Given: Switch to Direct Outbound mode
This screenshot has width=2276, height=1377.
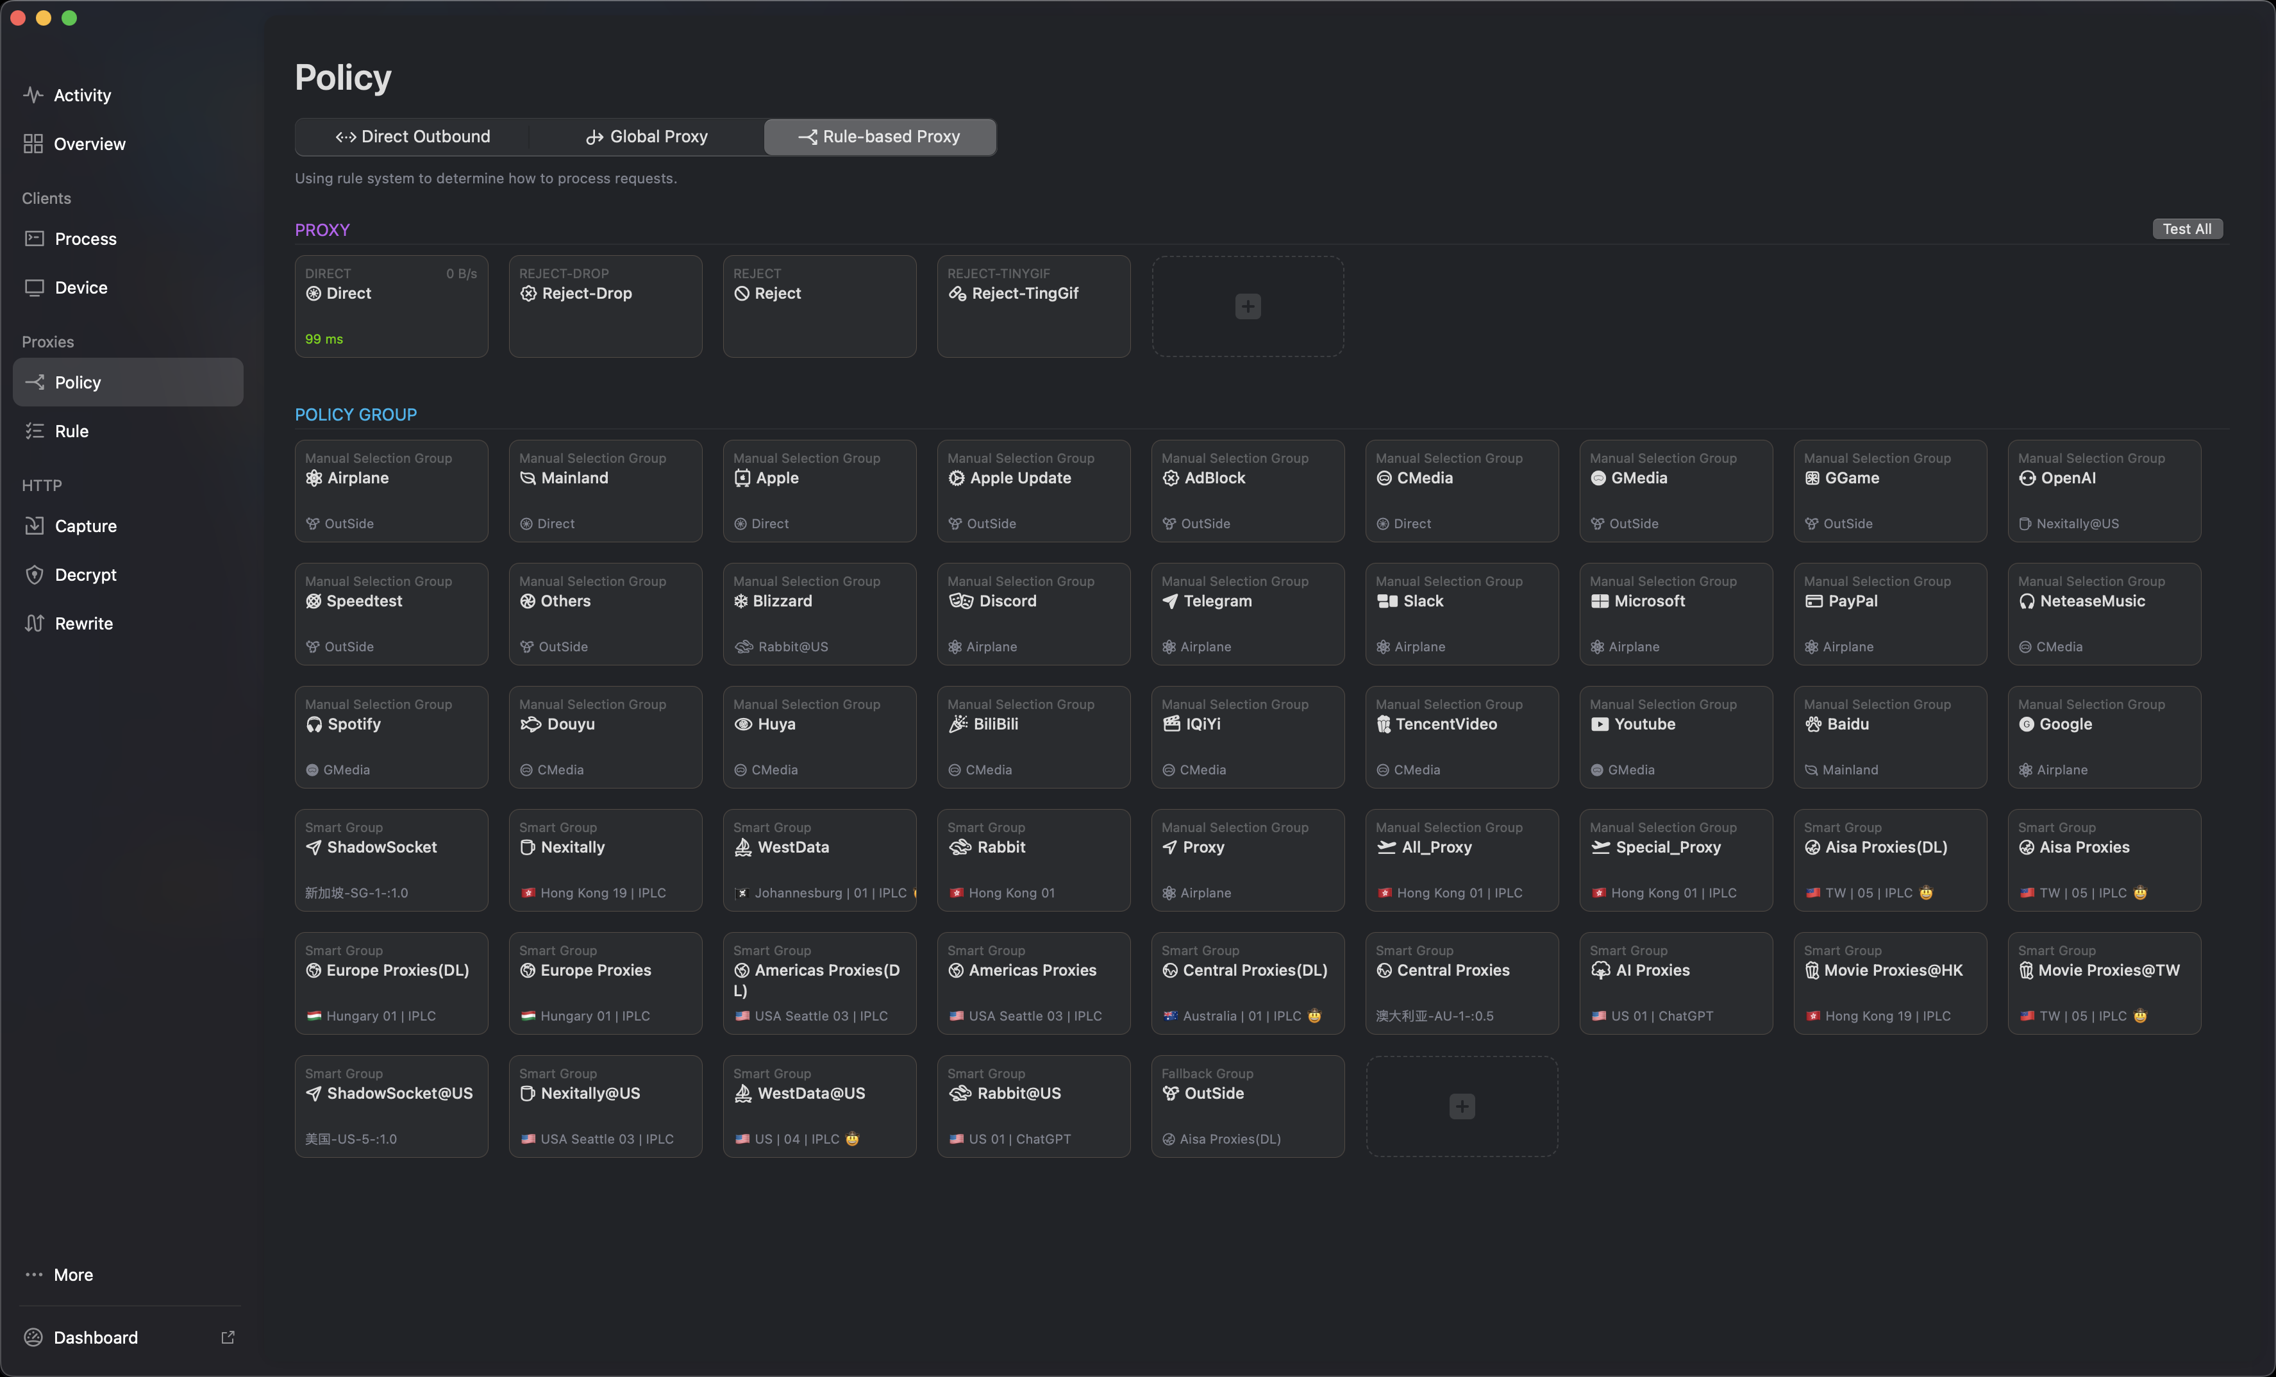Looking at the screenshot, I should (412, 137).
